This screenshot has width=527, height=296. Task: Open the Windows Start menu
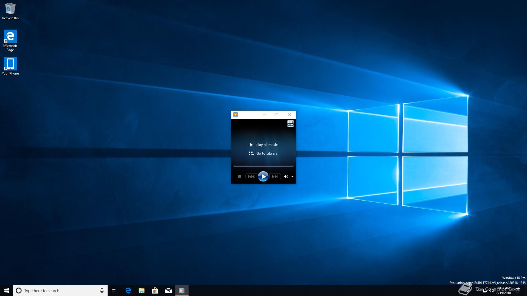(7, 291)
